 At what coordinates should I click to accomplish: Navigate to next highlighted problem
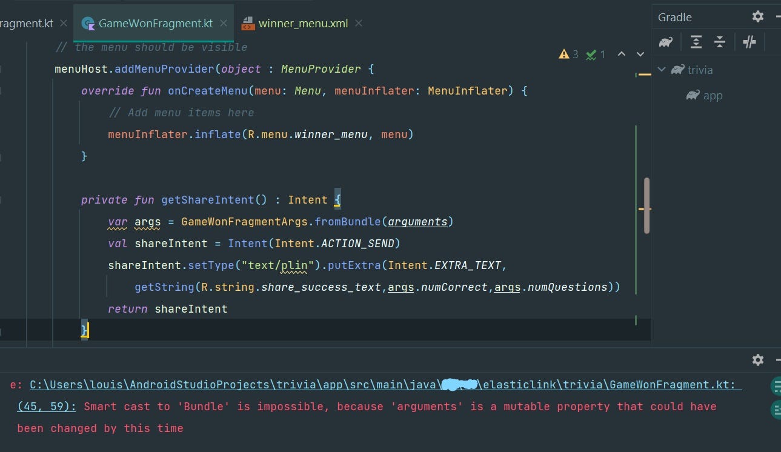click(x=640, y=54)
